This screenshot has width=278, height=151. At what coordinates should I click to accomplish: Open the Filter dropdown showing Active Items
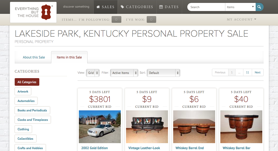click(124, 73)
